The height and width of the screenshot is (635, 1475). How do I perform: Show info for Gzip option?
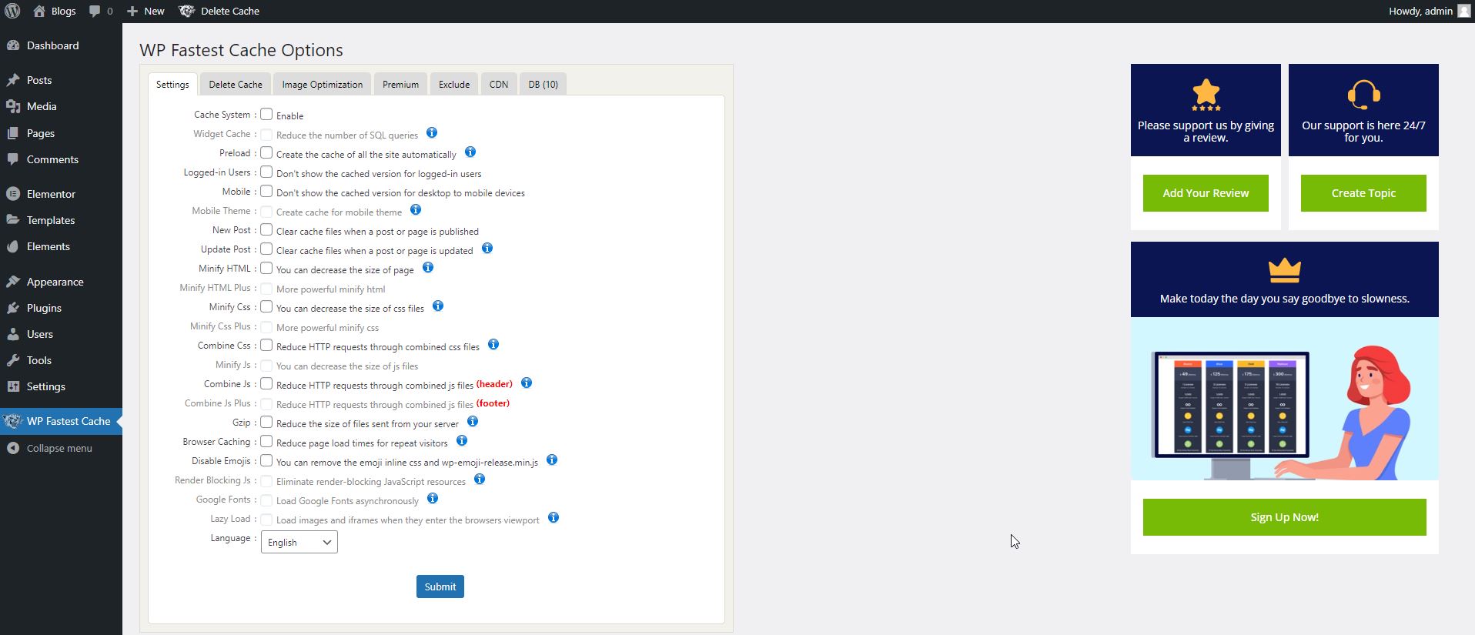(473, 422)
